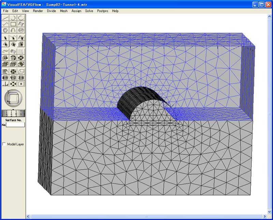Click the 3D view rotation cube dial
The image size is (273, 220).
(x=13, y=98)
